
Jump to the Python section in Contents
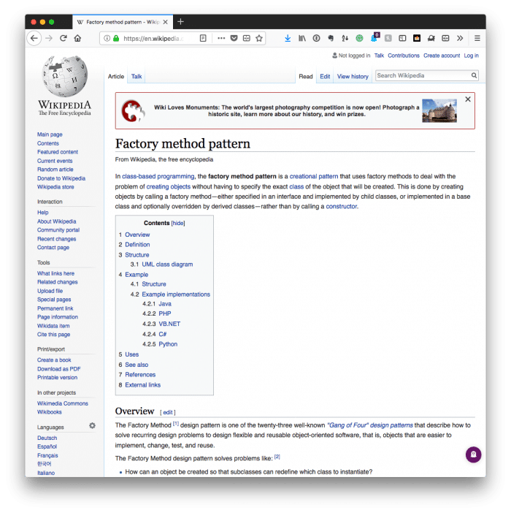[168, 344]
